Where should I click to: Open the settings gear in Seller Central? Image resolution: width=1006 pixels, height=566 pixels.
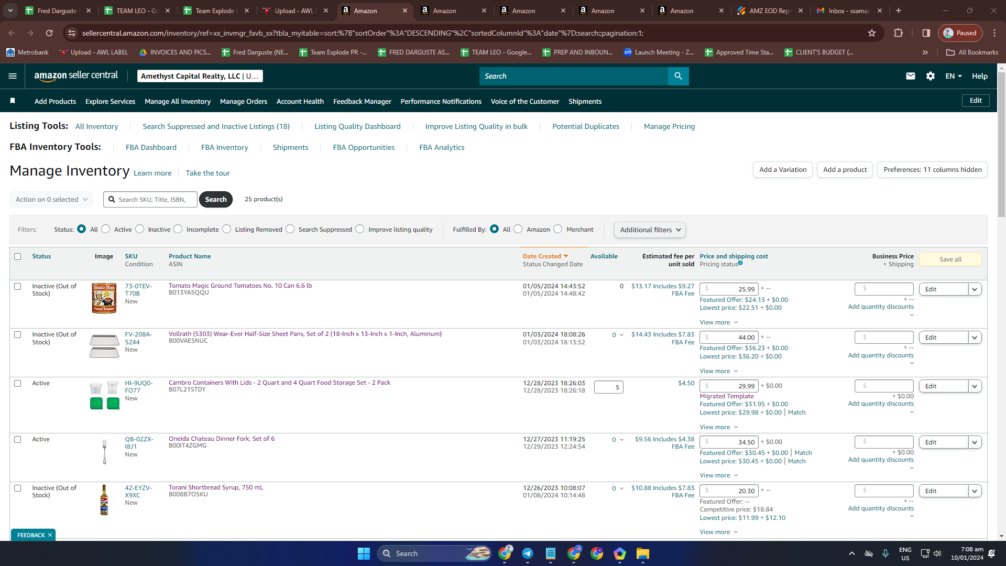click(931, 76)
